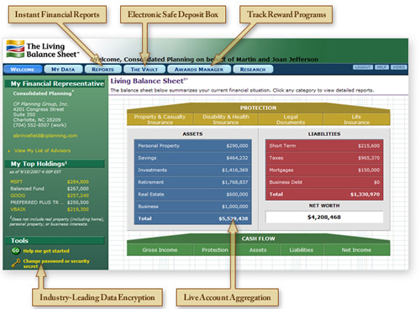Viewport: 420px width, 309px height.
Task: Select the Awards Manager tab
Action: point(199,69)
